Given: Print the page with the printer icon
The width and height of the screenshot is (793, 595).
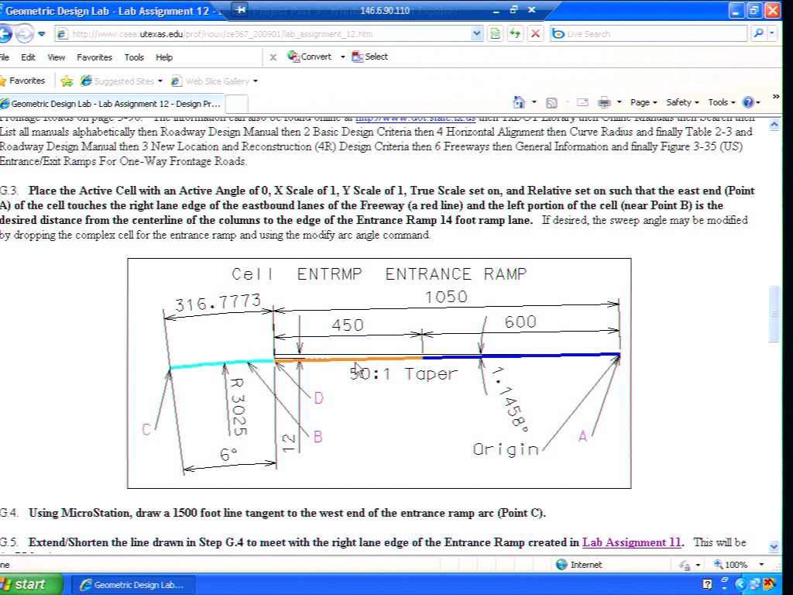Looking at the screenshot, I should (x=604, y=103).
